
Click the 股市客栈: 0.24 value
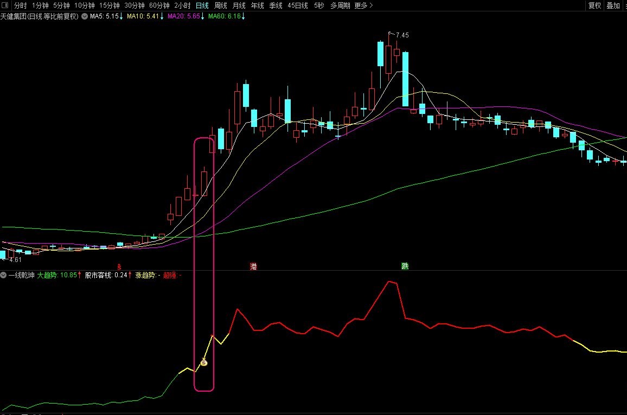[108, 275]
